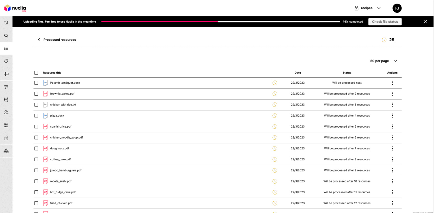Screen dimensions: 434x213
Task: Open the API keys lock icon
Action: tap(6, 138)
